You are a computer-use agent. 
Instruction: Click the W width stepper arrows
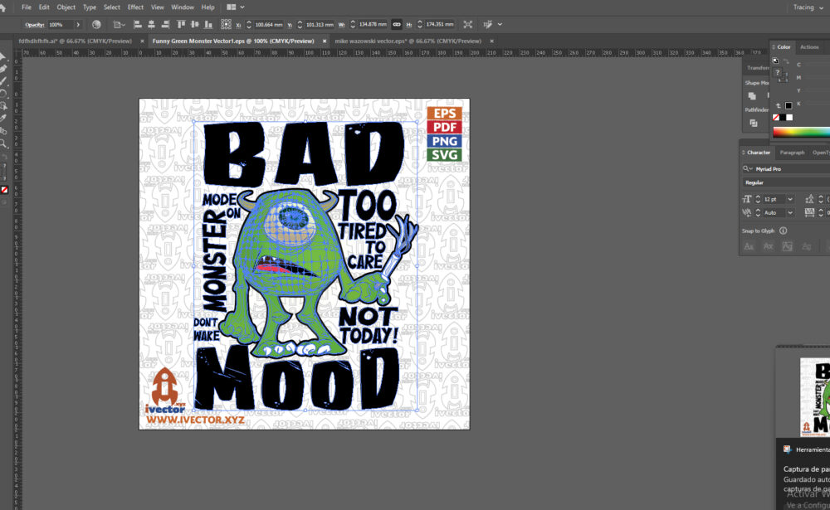[x=353, y=25]
